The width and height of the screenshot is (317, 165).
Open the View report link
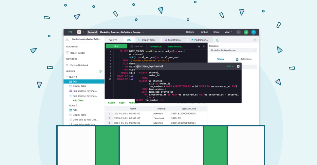228,32
